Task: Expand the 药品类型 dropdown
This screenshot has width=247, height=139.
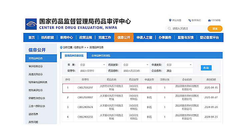Action: click(136, 65)
